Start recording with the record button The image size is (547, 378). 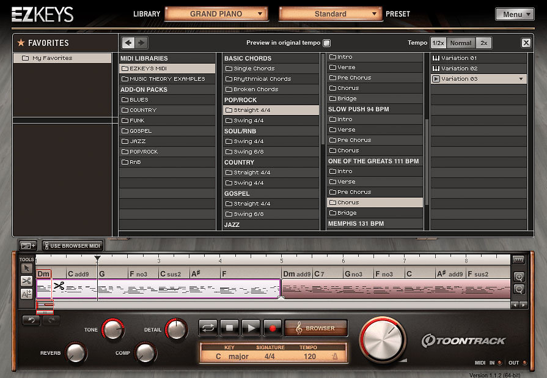click(273, 328)
